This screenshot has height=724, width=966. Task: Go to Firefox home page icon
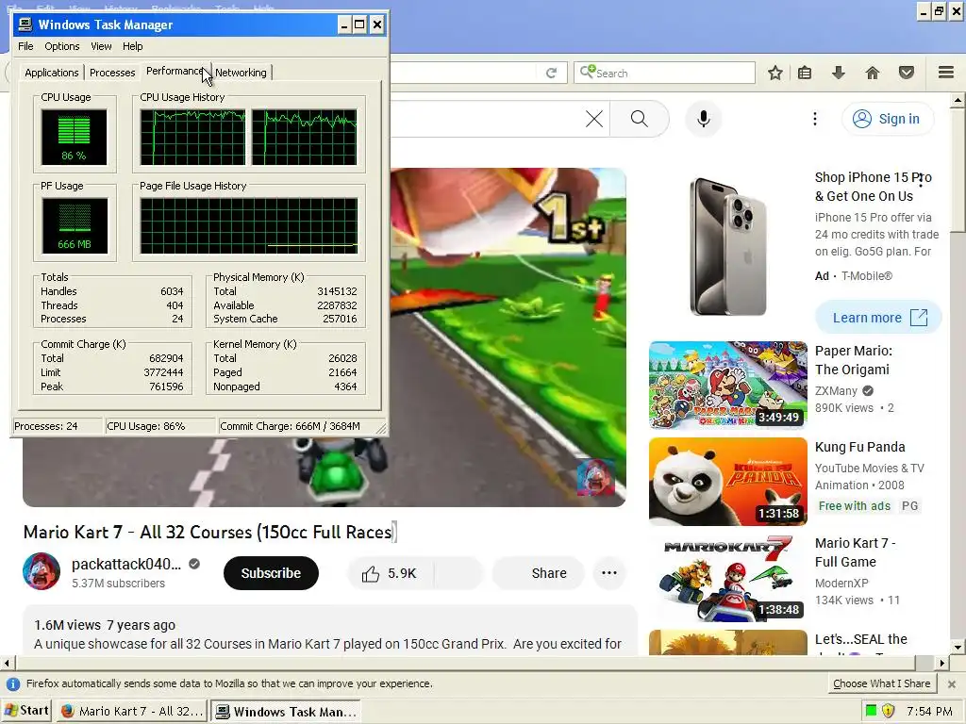click(x=873, y=73)
